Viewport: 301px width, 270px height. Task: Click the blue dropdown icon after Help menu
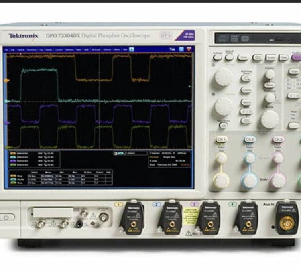point(132,49)
